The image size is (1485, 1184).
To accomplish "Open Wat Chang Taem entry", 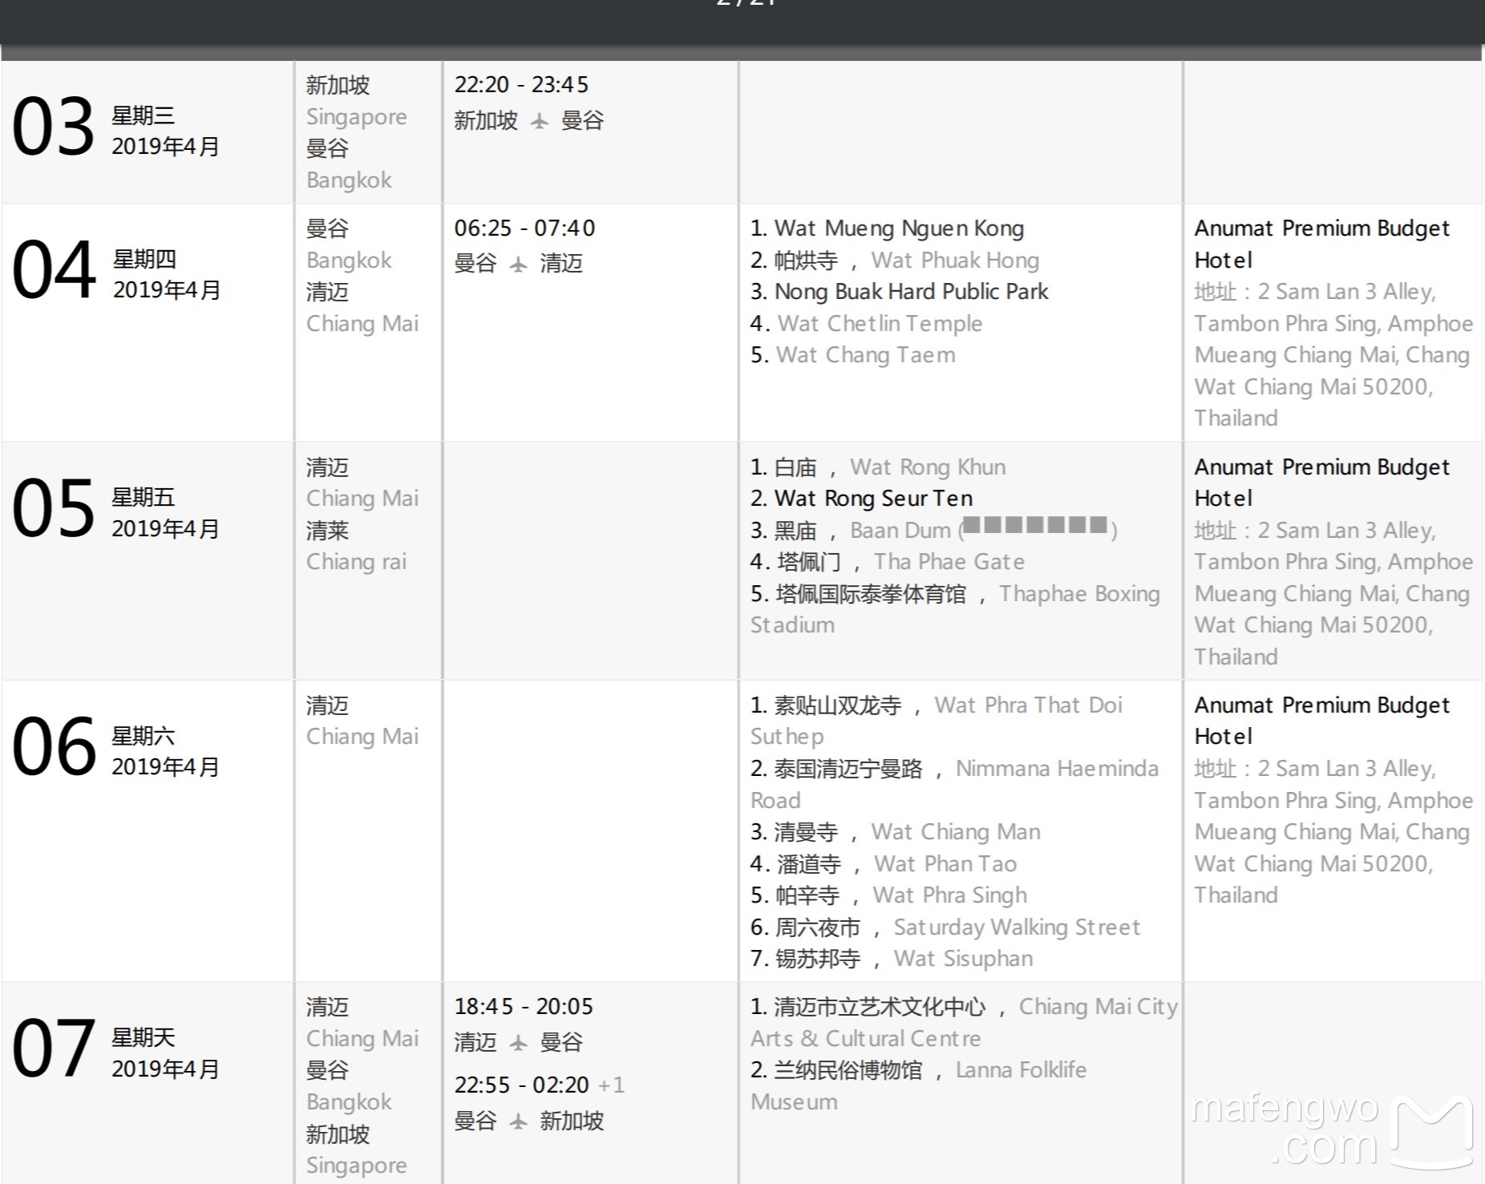I will click(853, 355).
